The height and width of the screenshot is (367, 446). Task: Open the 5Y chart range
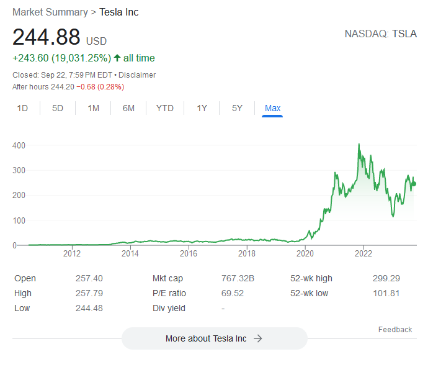(x=237, y=108)
